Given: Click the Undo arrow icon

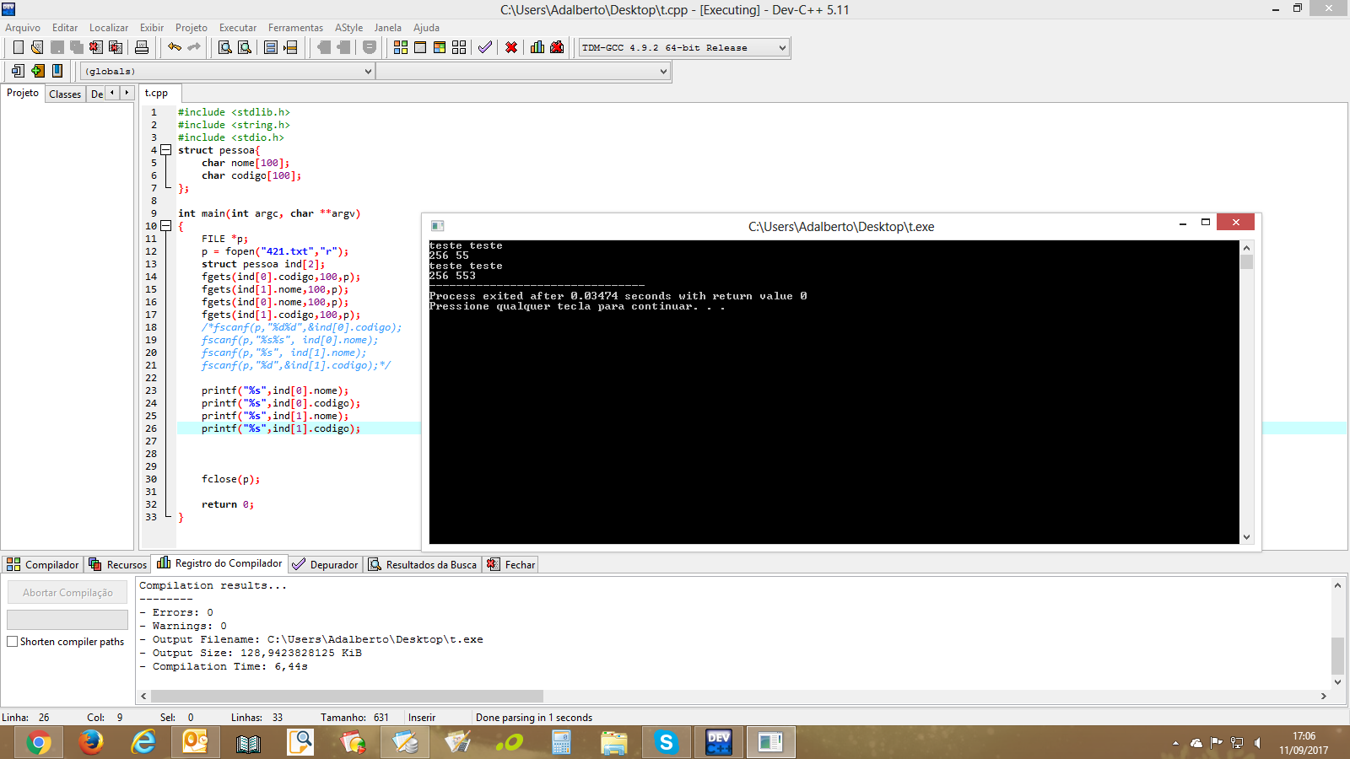Looking at the screenshot, I should point(175,47).
